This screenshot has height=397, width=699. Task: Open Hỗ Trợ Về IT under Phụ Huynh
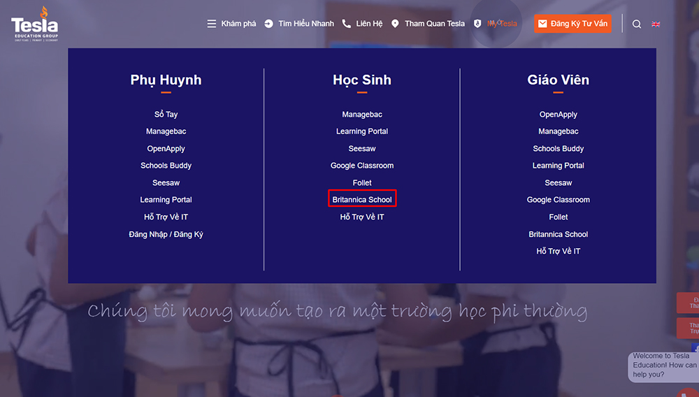point(166,217)
